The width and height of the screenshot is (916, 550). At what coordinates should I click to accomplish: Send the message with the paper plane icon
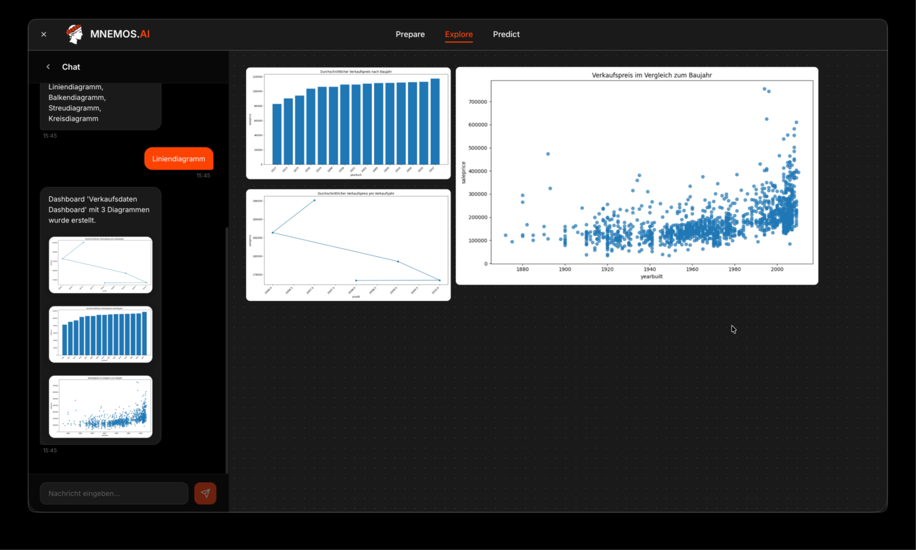(x=205, y=493)
